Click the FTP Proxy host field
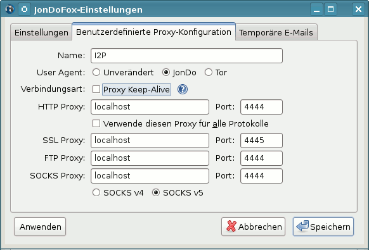The height and width of the screenshot is (250, 369). click(x=150, y=158)
